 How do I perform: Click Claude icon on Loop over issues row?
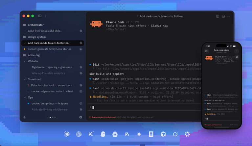[x=81, y=31]
